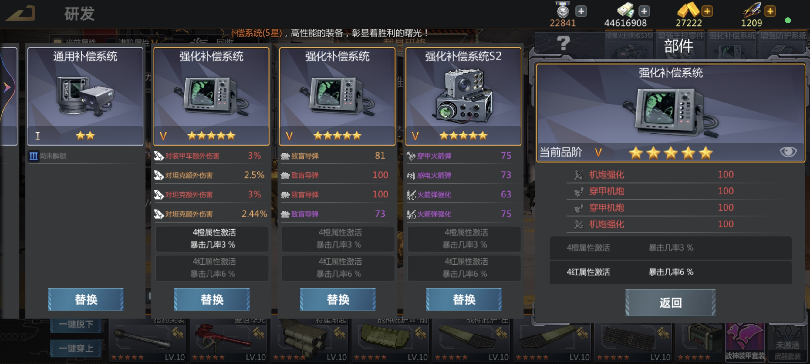Click 替换 under 强化补偿系统S2
Image resolution: width=810 pixels, height=364 pixels.
tap(464, 299)
